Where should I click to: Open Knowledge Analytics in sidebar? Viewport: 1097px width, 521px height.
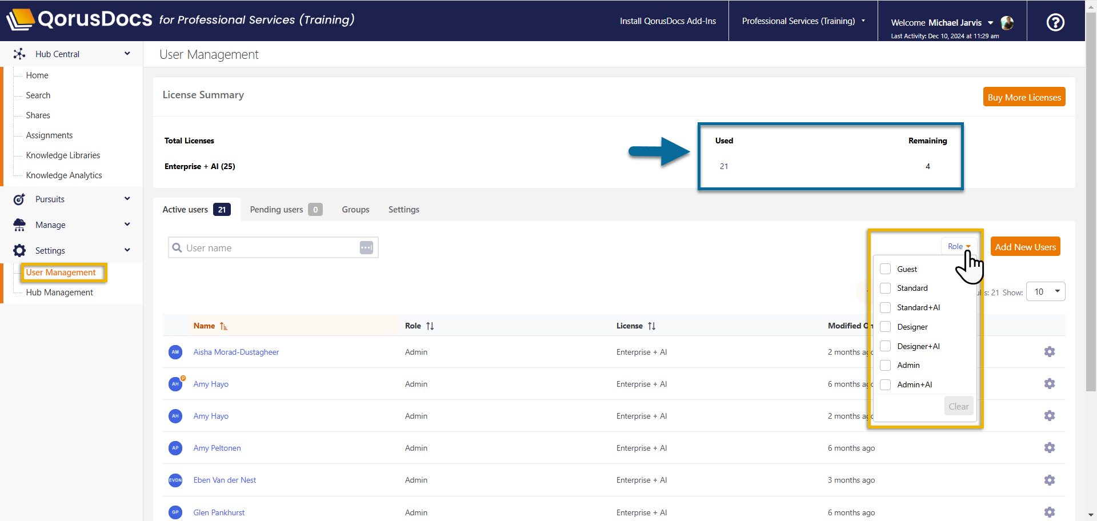pos(64,175)
